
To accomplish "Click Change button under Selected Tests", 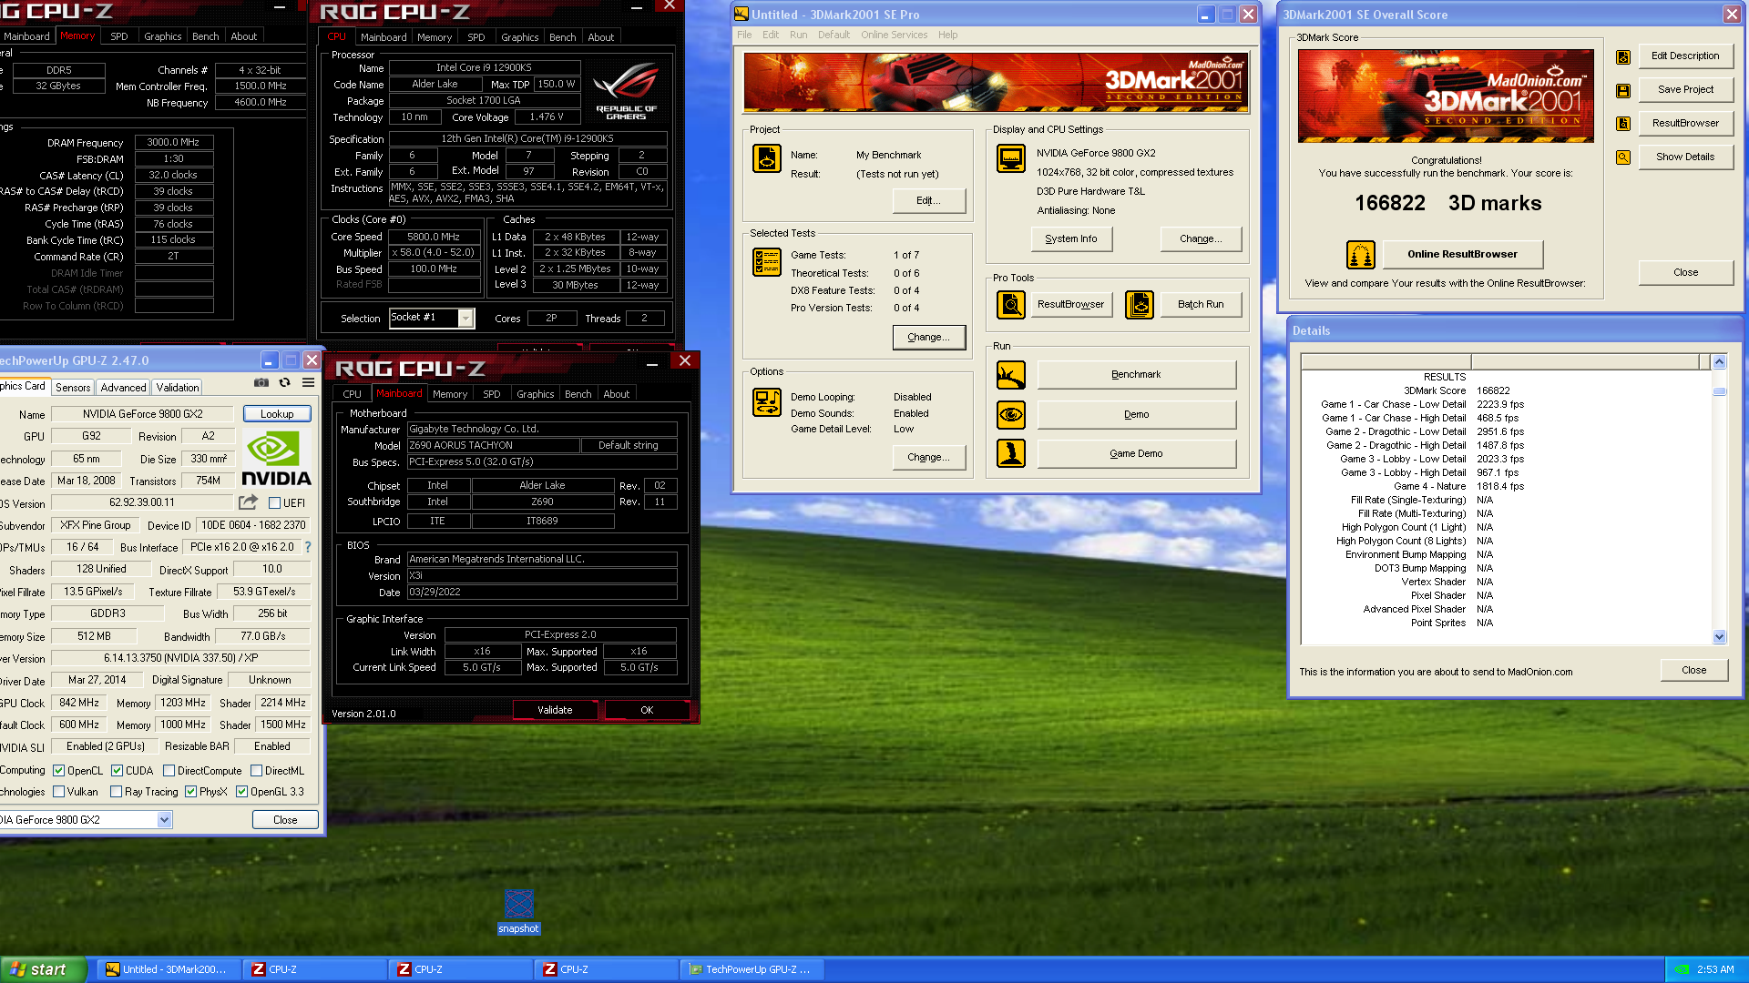I will pyautogui.click(x=928, y=337).
